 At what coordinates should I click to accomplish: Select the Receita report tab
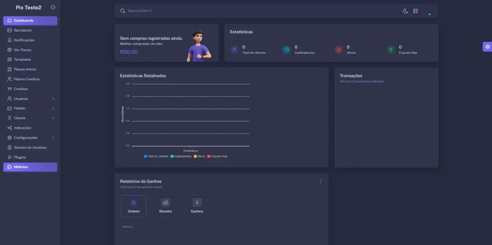click(165, 206)
